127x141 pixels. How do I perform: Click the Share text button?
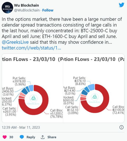52,137
